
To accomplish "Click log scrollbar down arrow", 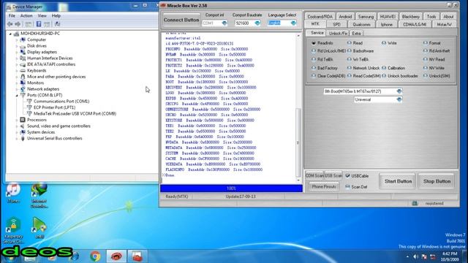I will pos(298,180).
